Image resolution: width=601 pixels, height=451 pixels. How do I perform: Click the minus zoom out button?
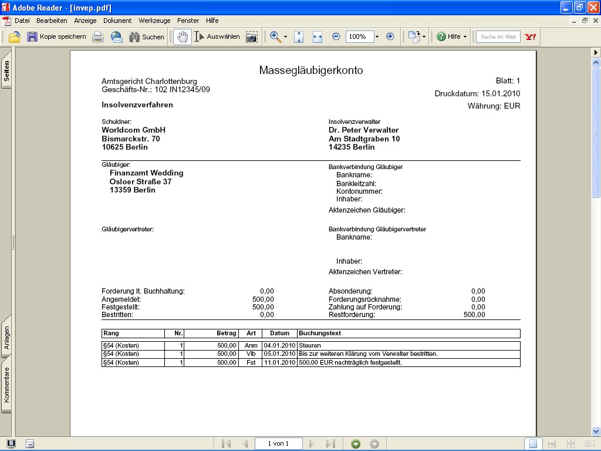click(336, 37)
